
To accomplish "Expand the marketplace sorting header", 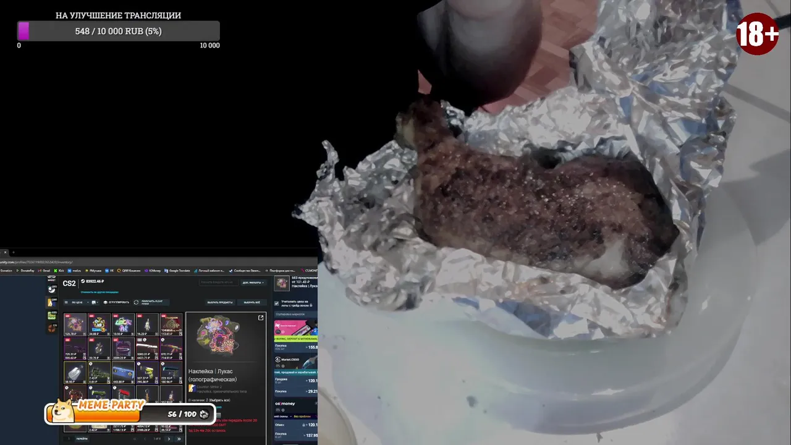I will tap(295, 315).
